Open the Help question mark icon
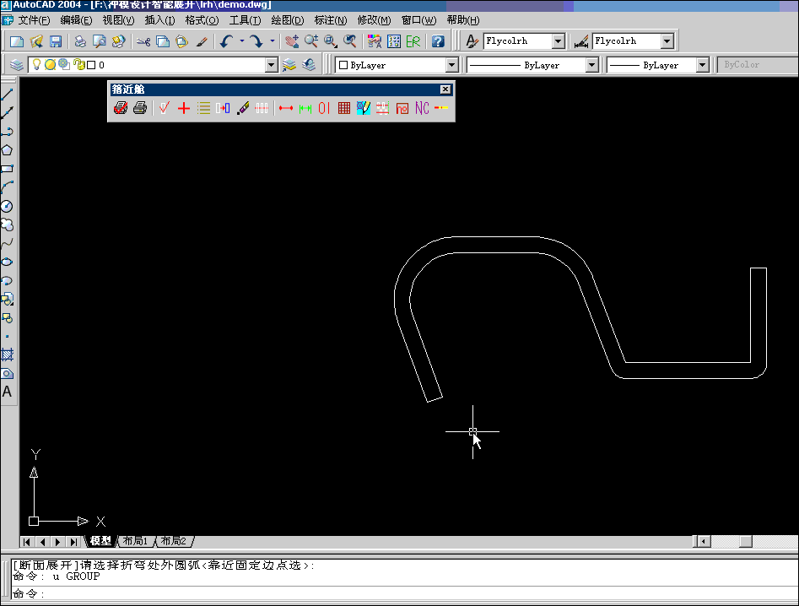The width and height of the screenshot is (799, 606). [438, 41]
